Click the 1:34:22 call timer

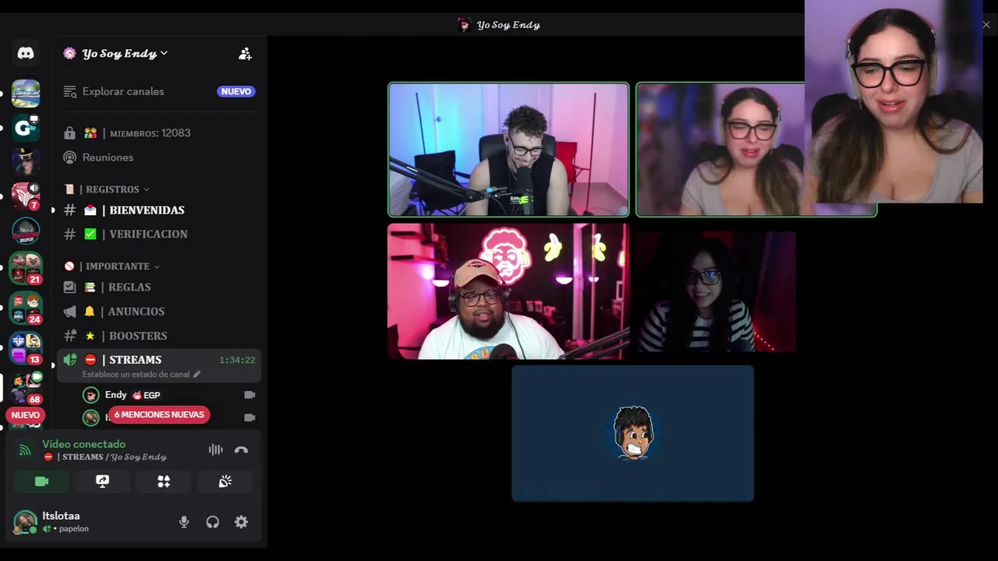[237, 360]
